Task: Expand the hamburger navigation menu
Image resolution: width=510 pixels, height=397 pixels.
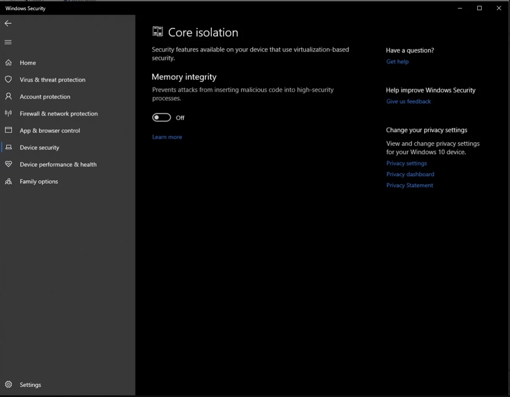Action: (x=8, y=42)
